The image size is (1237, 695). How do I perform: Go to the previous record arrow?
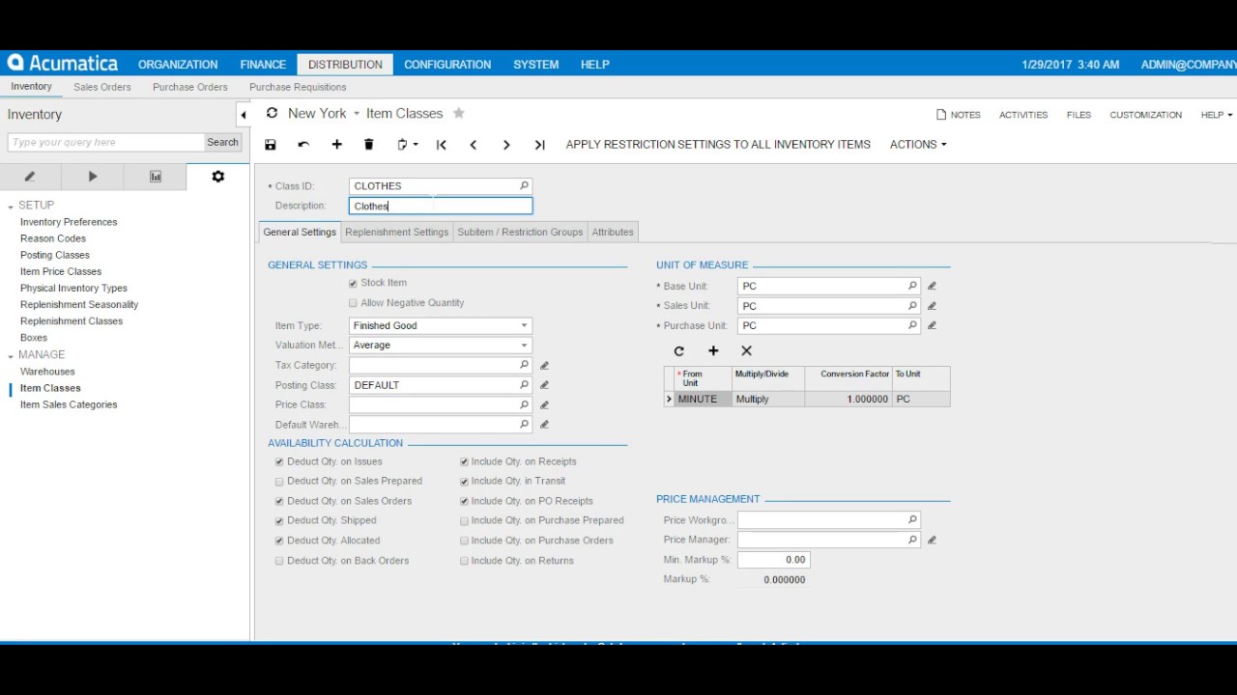(x=474, y=145)
